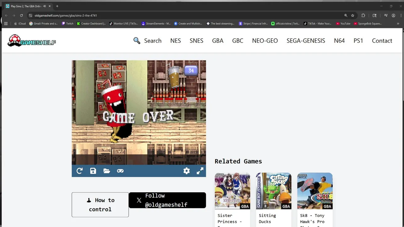This screenshot has height=227, width=404.
Task: Go to SNES games section
Action: point(196,41)
